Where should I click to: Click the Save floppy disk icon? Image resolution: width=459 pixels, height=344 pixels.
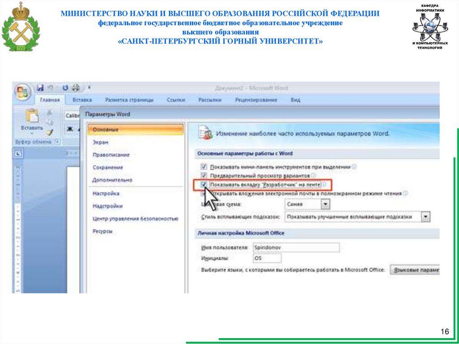pyautogui.click(x=40, y=87)
